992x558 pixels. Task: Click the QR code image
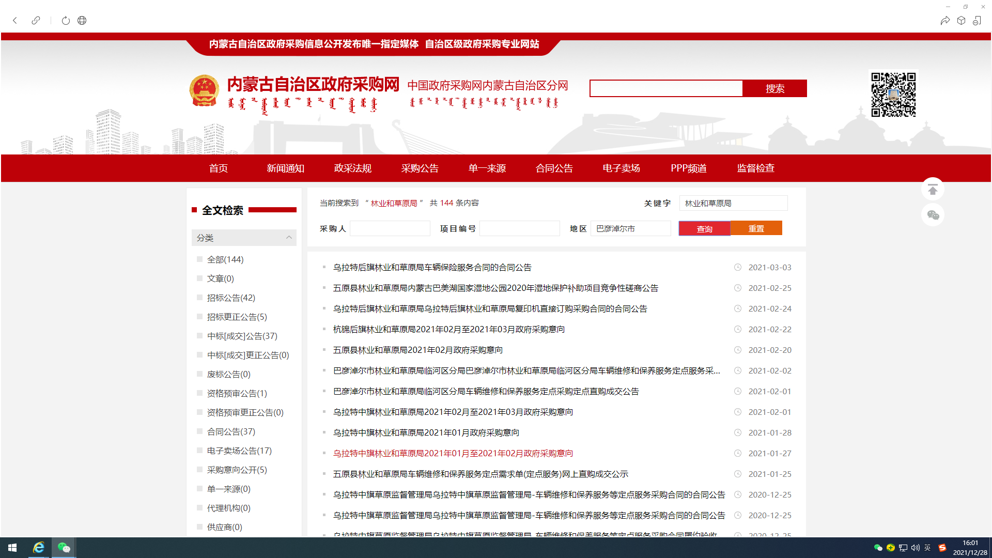pyautogui.click(x=893, y=95)
